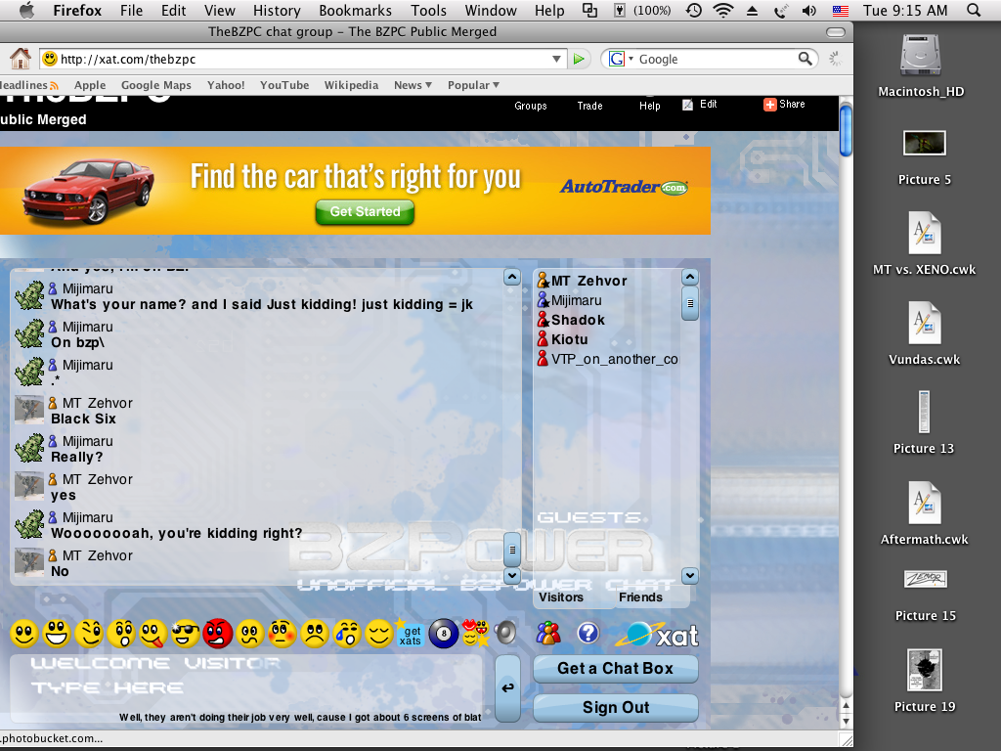Image resolution: width=1001 pixels, height=751 pixels.
Task: Open the chat help question mark icon
Action: [588, 633]
